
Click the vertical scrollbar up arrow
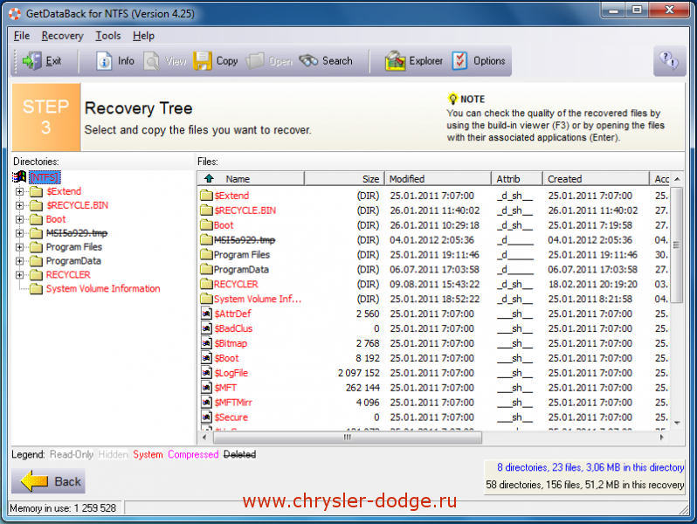(677, 179)
